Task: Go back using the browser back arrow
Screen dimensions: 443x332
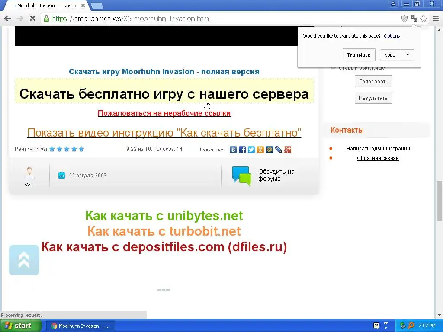Action: [8, 19]
